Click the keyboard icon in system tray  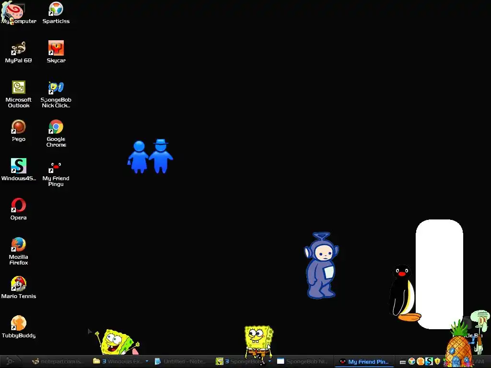point(403,362)
